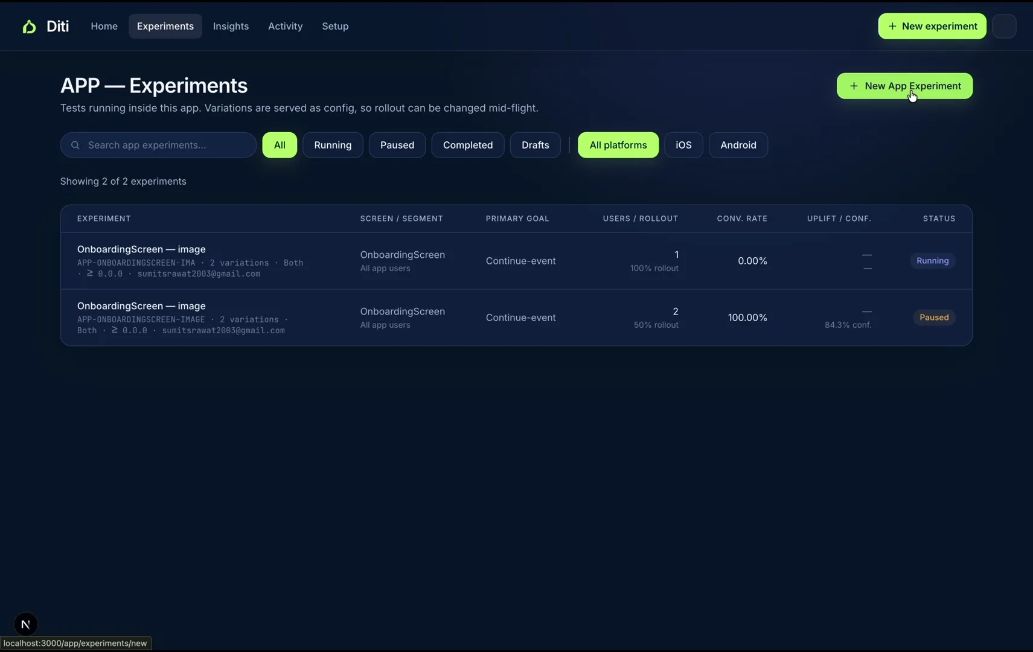Filter experiments by Android platform

[738, 145]
